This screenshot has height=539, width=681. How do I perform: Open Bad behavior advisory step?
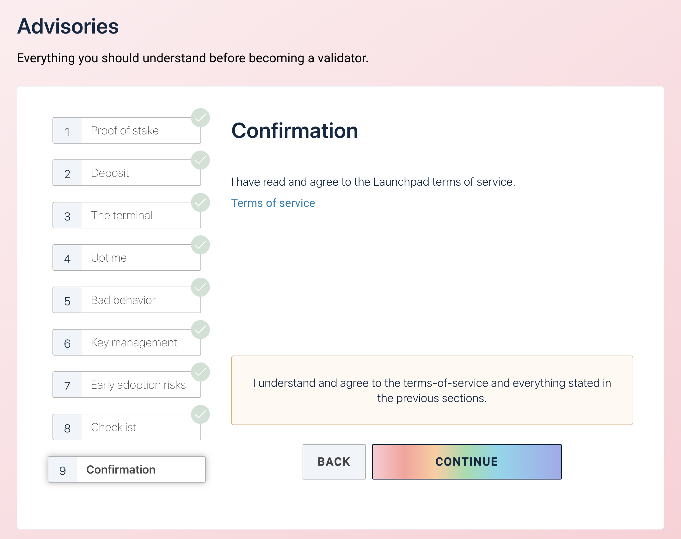coord(126,300)
